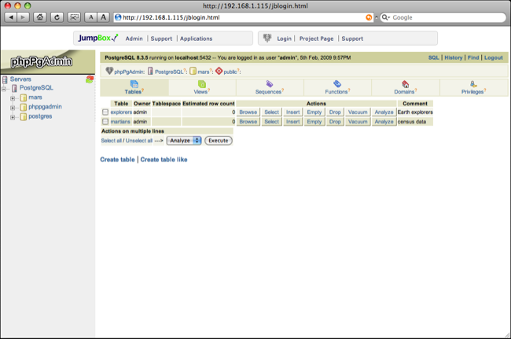This screenshot has height=339, width=511.
Task: Click the phpPgAdmin logo banner
Action: (48, 61)
